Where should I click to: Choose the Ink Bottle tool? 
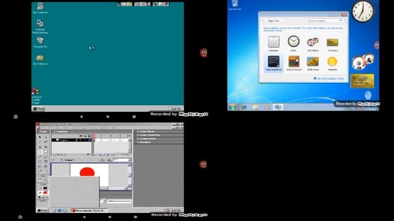pyautogui.click(x=39, y=166)
